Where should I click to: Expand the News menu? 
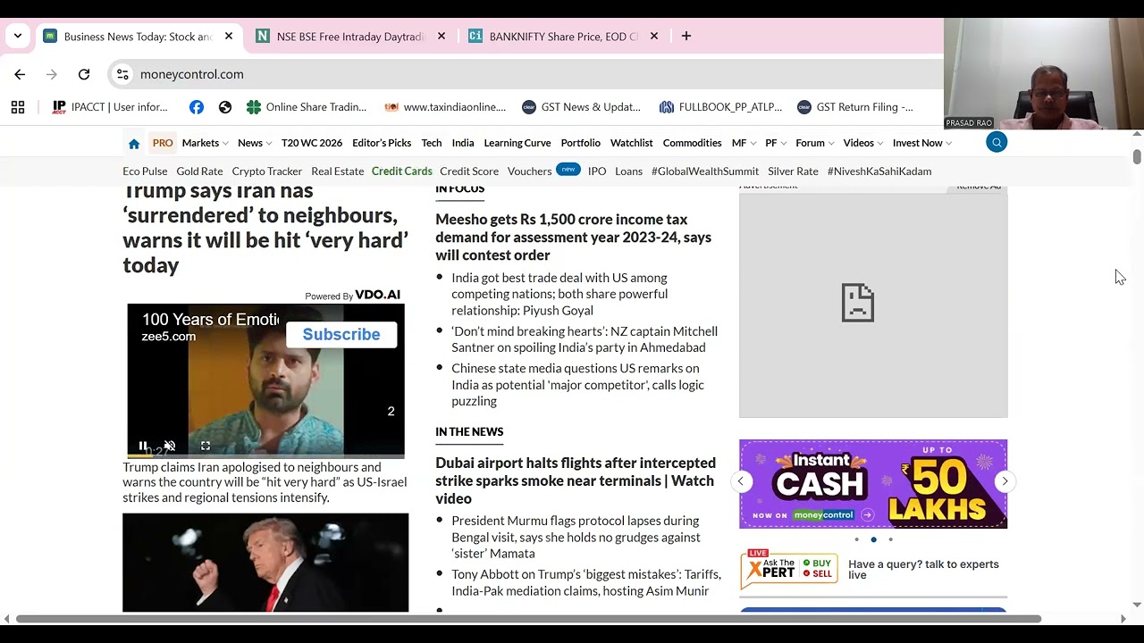(x=255, y=143)
